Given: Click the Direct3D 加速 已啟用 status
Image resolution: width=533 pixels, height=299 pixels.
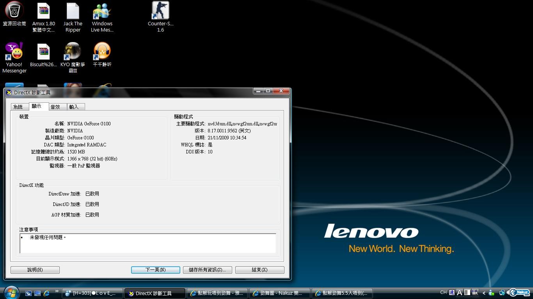Looking at the screenshot, I should 92,204.
